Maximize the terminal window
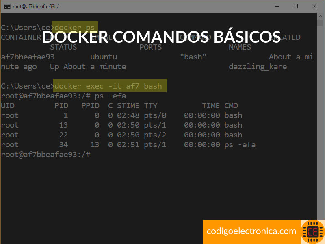Viewport: 325px width, 244px height. click(x=296, y=6)
